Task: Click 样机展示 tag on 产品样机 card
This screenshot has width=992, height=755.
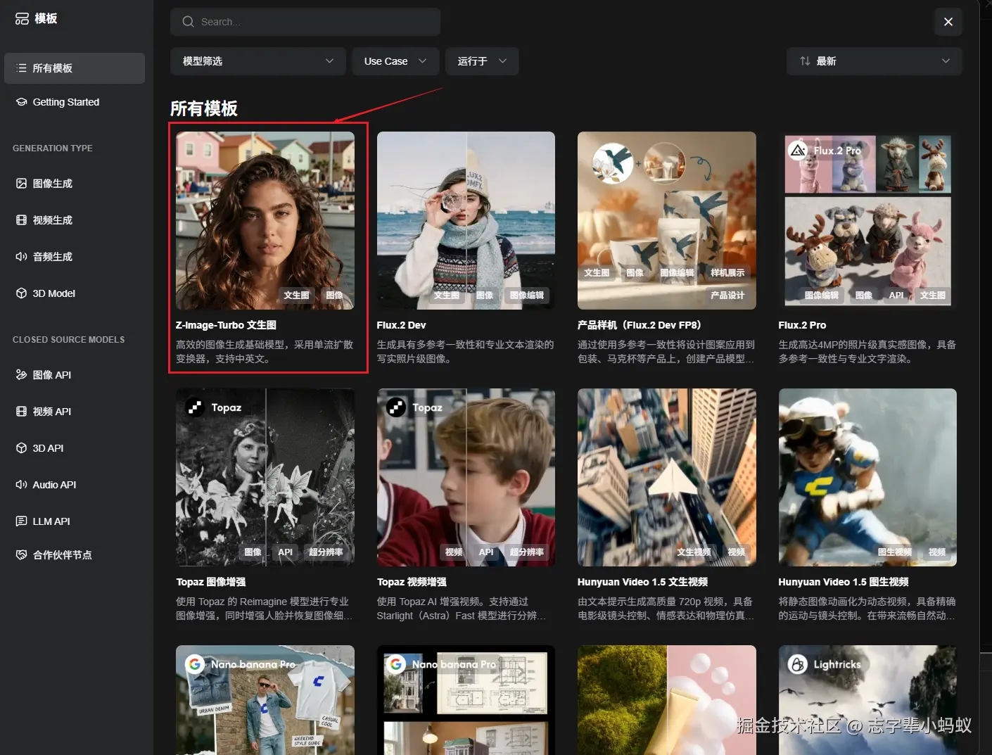Action: [x=727, y=273]
